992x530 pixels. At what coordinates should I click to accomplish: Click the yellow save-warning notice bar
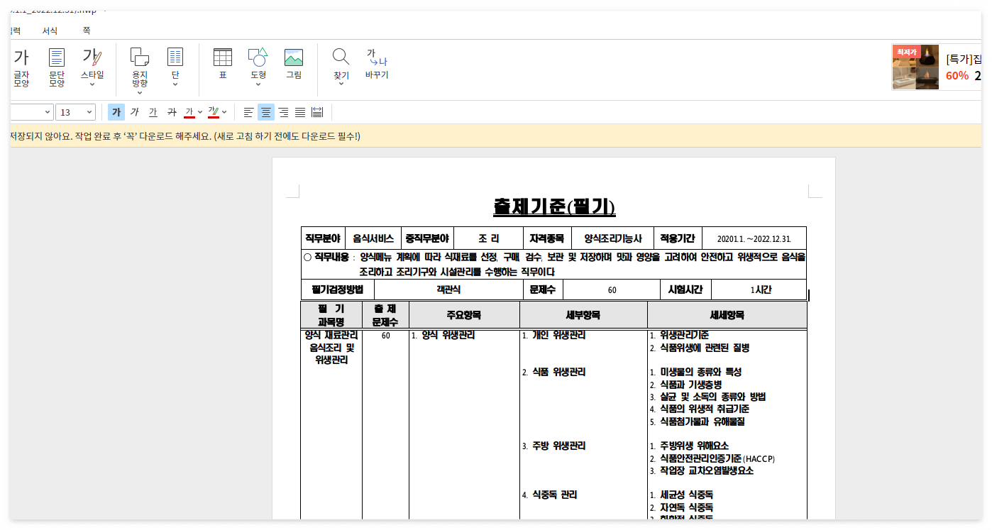click(x=495, y=136)
